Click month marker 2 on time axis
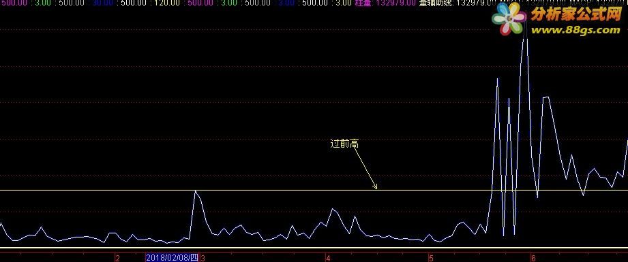Viewport: 628px width, 262px height. point(117,259)
